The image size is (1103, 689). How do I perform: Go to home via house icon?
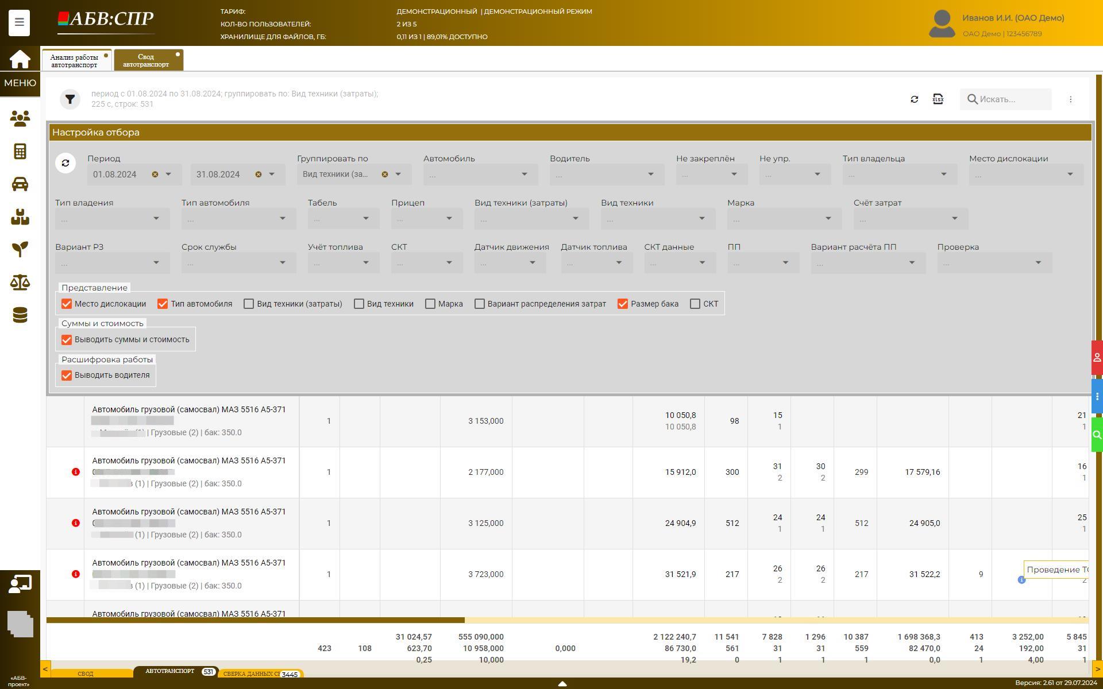tap(20, 59)
